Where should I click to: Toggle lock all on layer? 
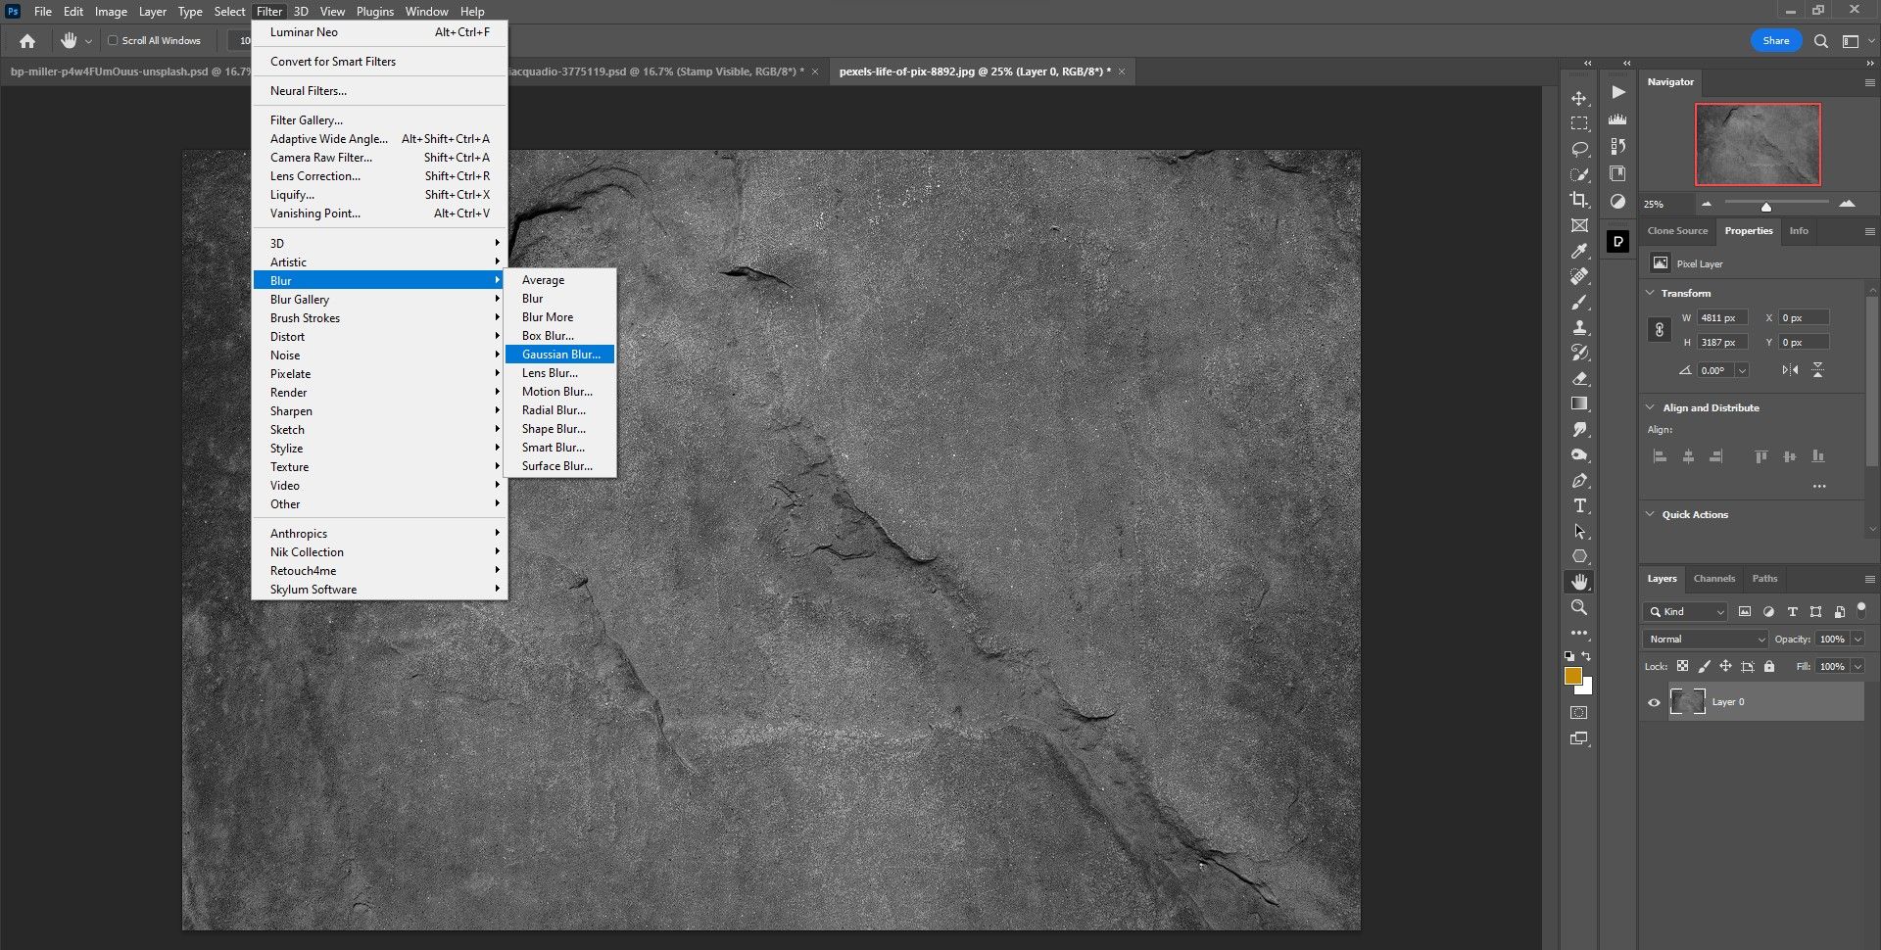pos(1769,666)
